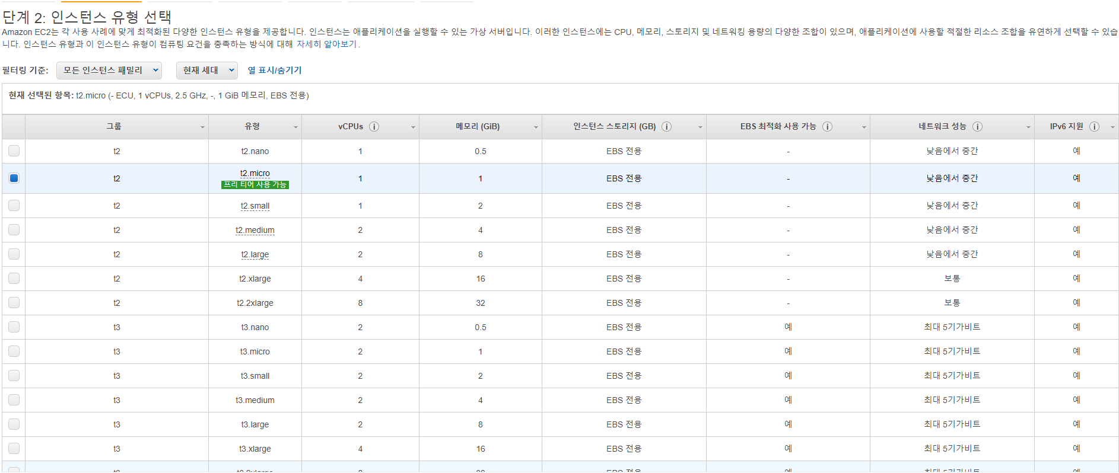Click memory value 32 in t2.2xlarge row
The image size is (1119, 473).
(x=481, y=303)
